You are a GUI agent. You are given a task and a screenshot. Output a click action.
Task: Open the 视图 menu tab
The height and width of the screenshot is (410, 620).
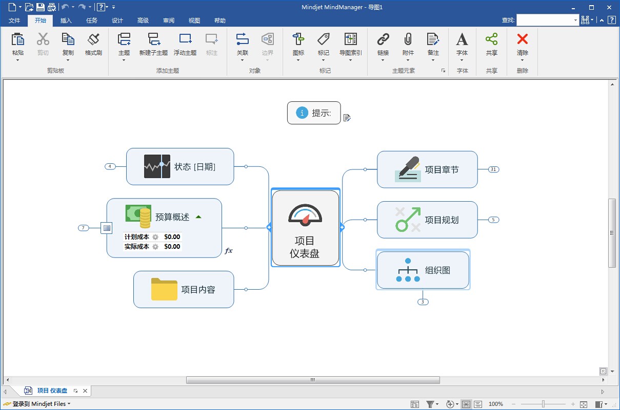pyautogui.click(x=194, y=20)
